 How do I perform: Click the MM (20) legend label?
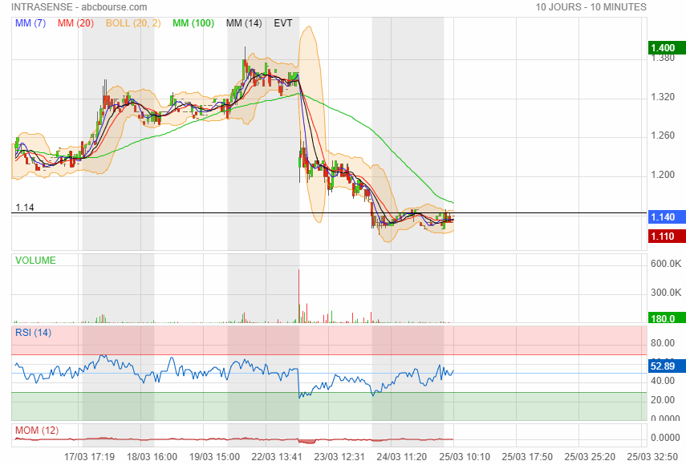[75, 23]
